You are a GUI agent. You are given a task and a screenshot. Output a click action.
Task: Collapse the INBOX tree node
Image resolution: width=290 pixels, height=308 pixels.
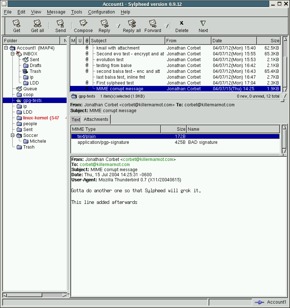tap(13, 54)
